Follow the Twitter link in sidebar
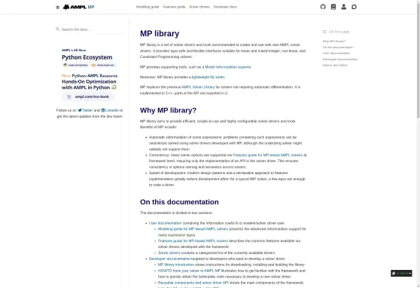Viewport: 420px width, 288px height. [86, 110]
